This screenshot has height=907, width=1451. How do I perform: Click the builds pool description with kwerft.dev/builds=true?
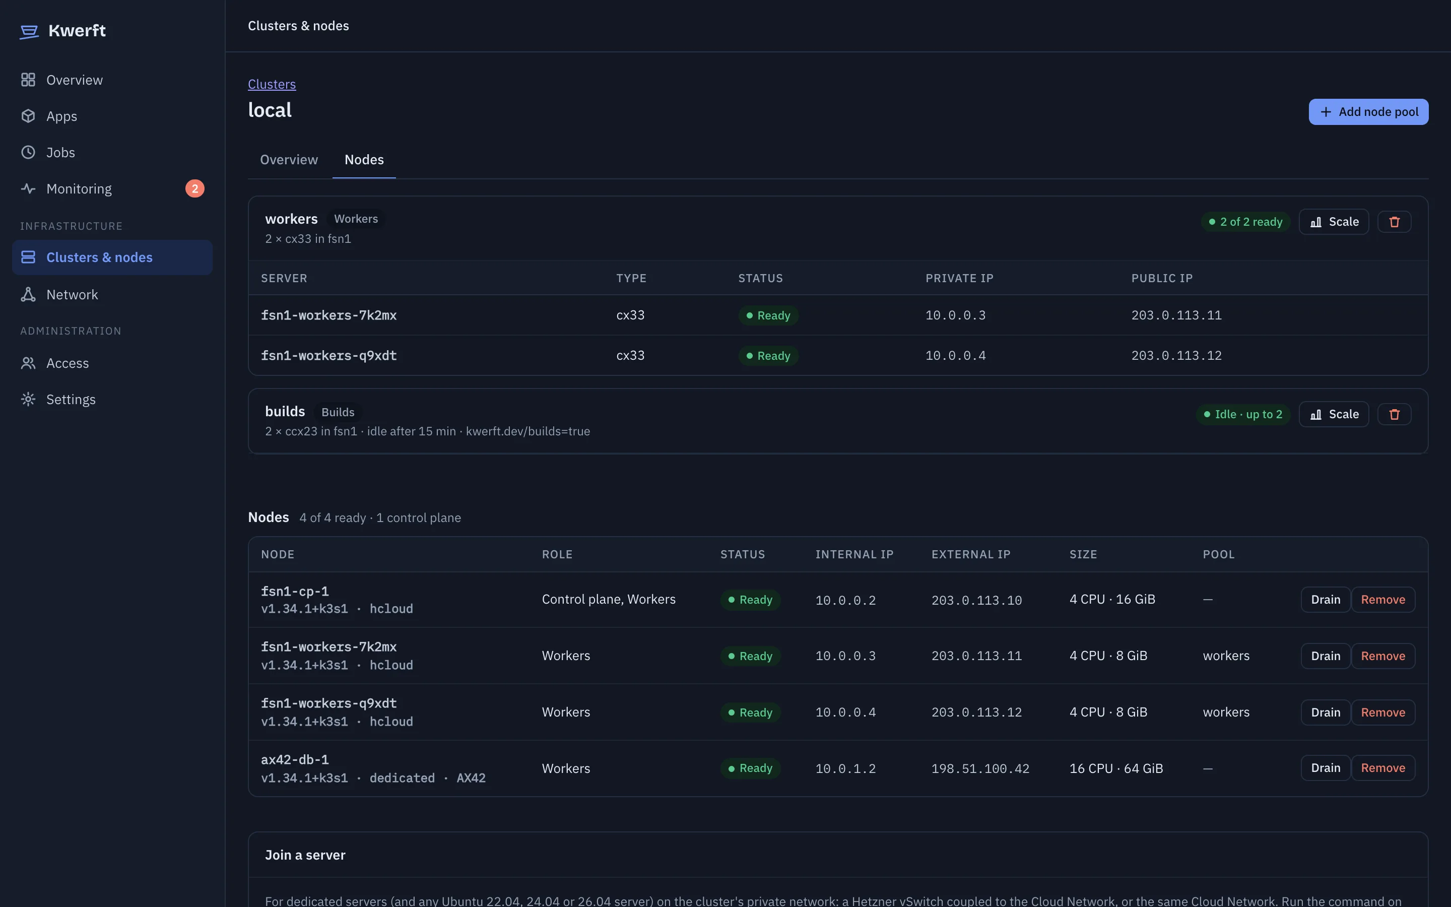click(428, 431)
